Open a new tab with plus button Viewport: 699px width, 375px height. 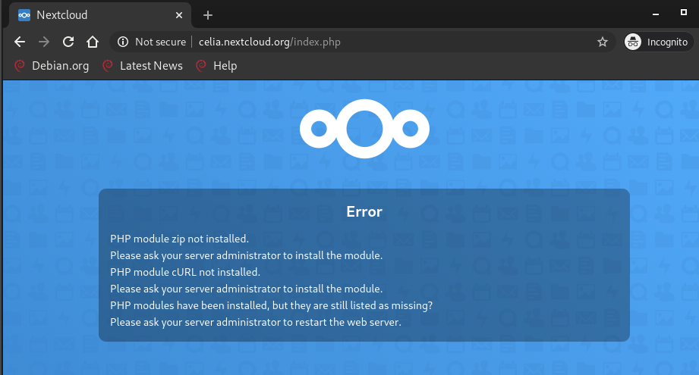pos(208,15)
